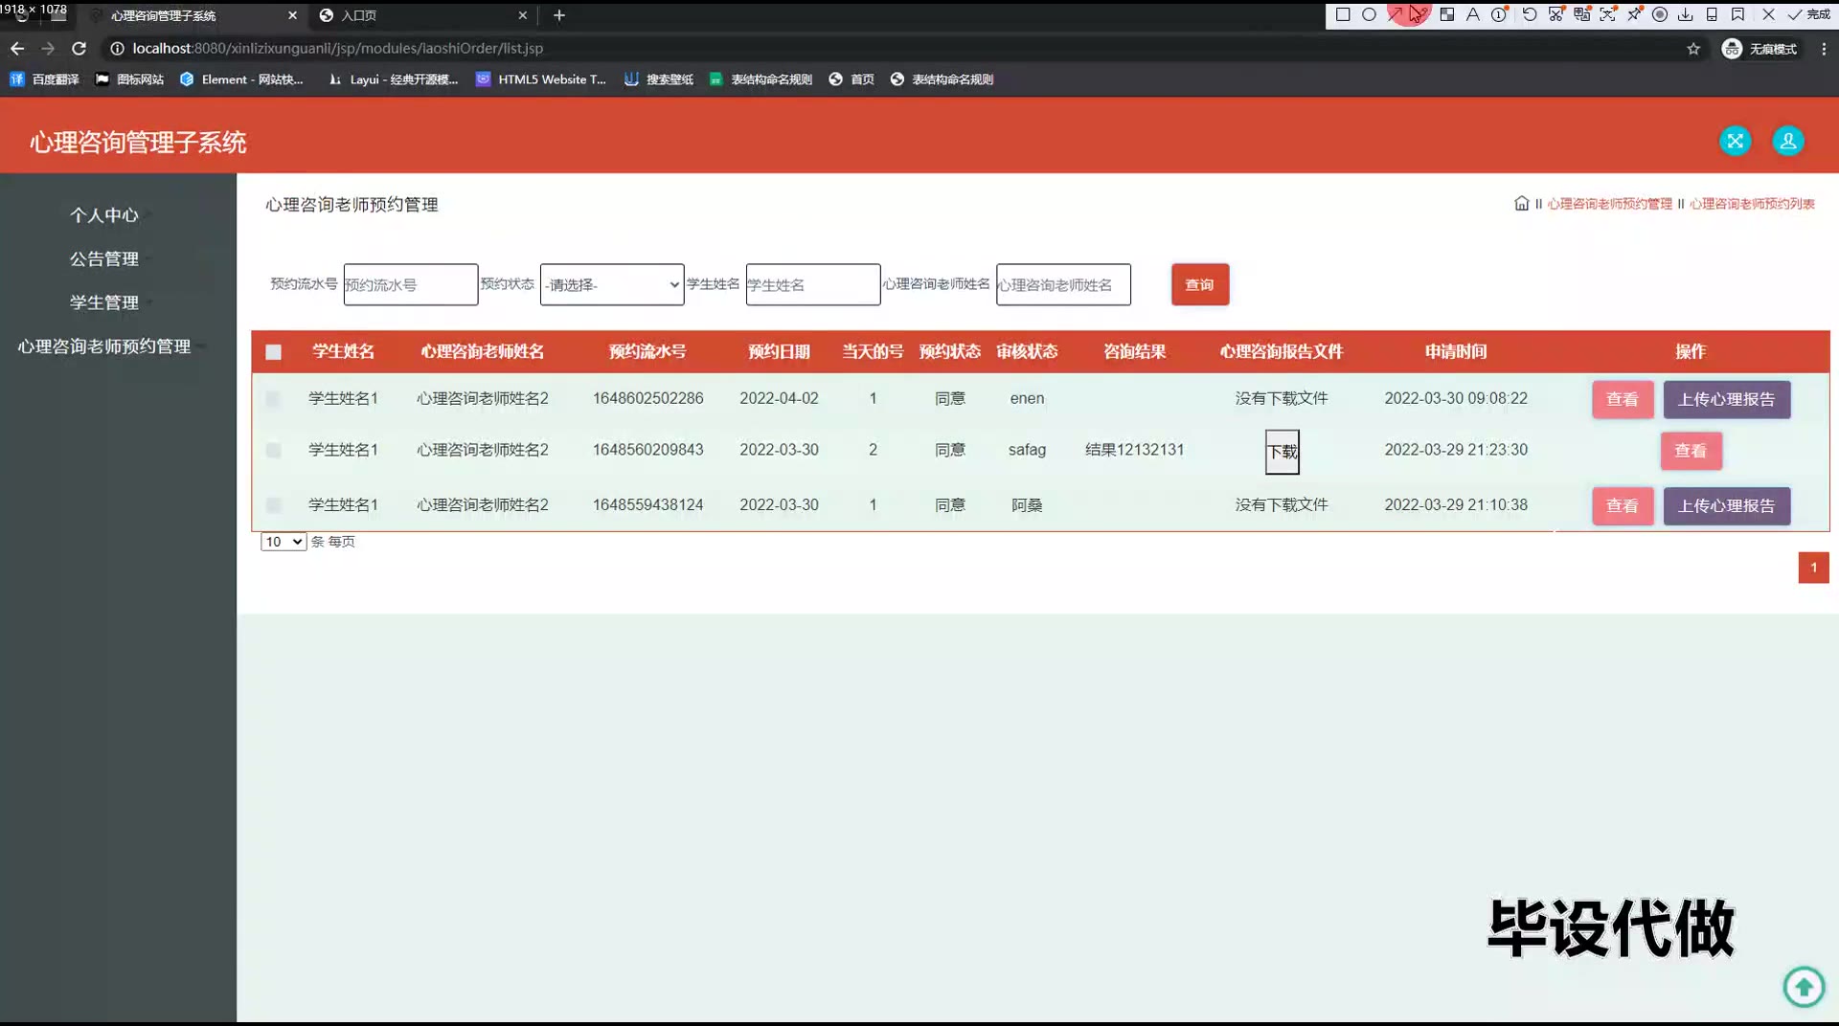Select the text tool in screenshot toolbar
1839x1026 pixels.
[x=1473, y=14]
